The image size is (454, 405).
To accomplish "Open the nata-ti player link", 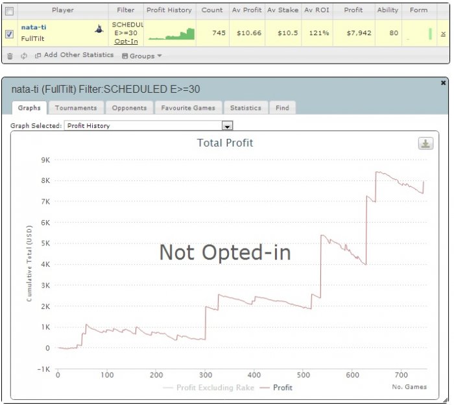I will (34, 27).
